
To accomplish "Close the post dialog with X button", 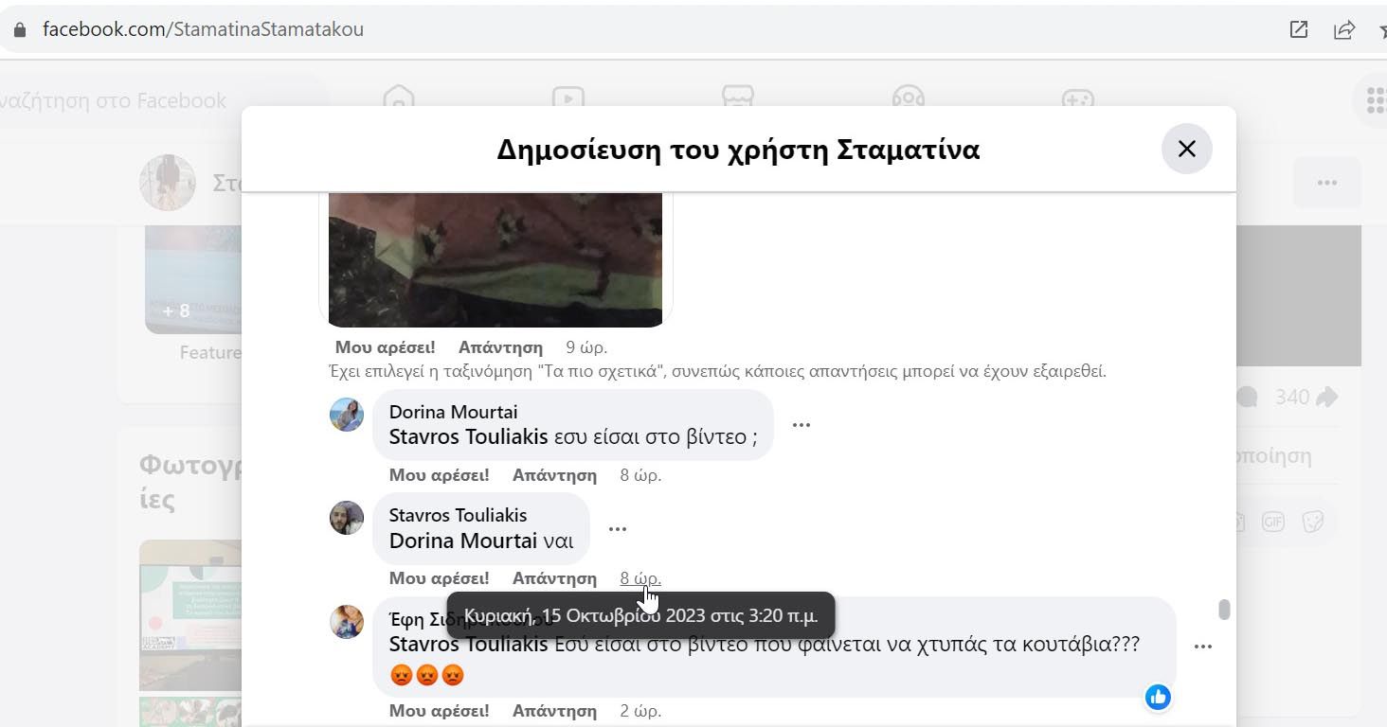I will [1186, 149].
